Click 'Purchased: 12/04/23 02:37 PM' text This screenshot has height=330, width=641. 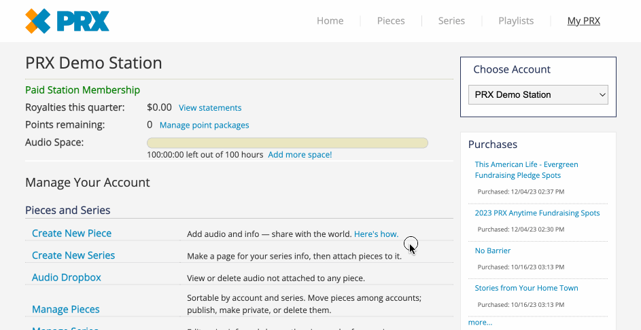[521, 191]
